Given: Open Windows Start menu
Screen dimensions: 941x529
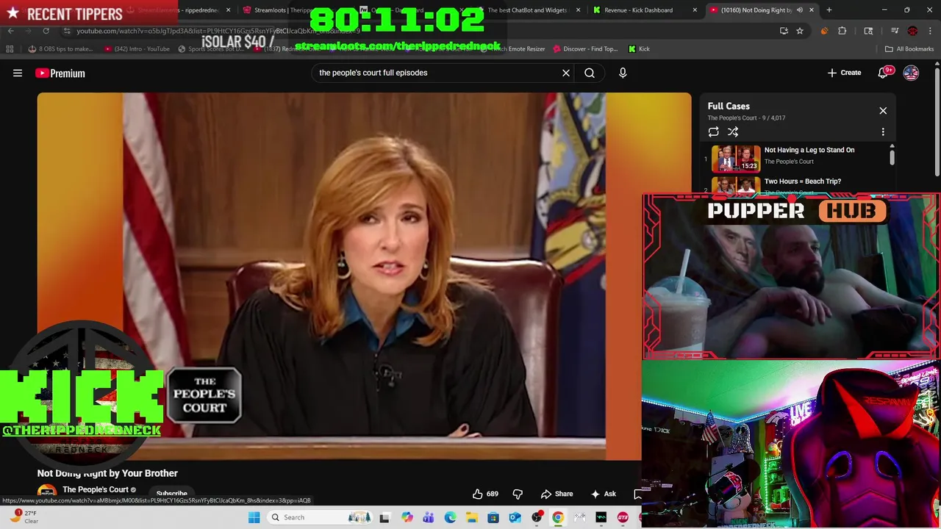Looking at the screenshot, I should (254, 517).
